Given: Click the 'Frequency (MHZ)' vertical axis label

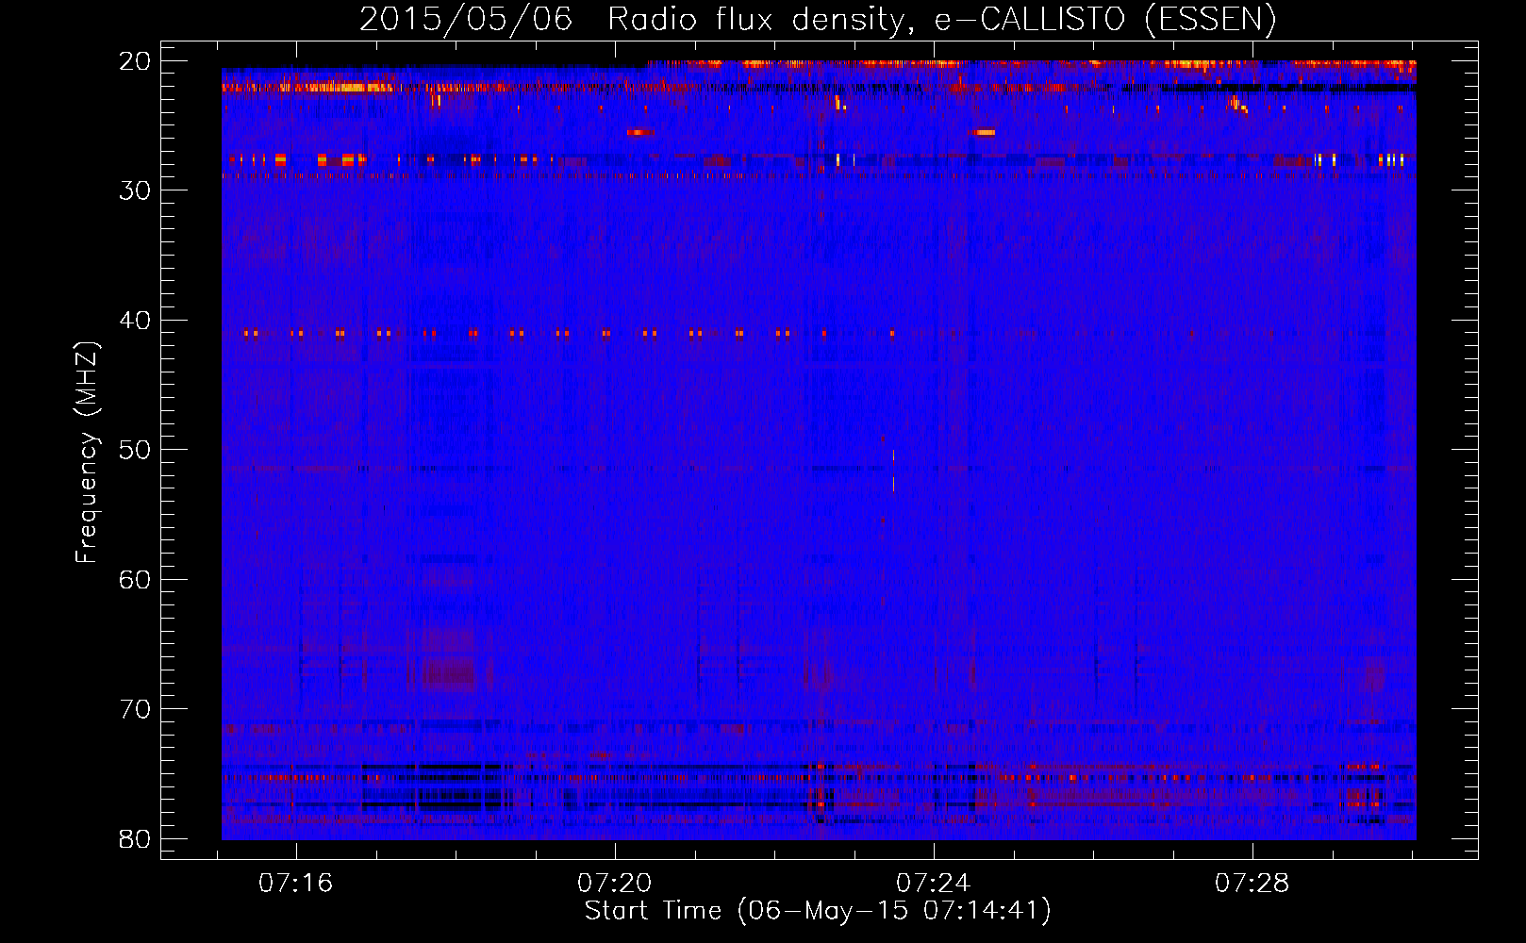Looking at the screenshot, I should [x=87, y=453].
